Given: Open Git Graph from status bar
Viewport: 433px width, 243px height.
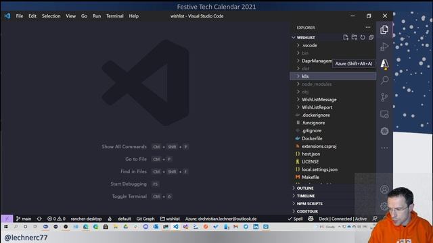Looking at the screenshot, I should [x=145, y=219].
